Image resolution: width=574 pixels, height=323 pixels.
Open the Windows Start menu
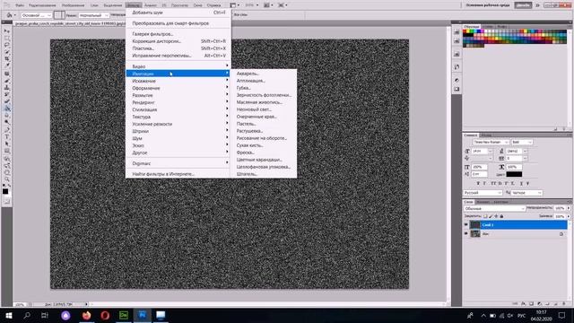[8, 315]
